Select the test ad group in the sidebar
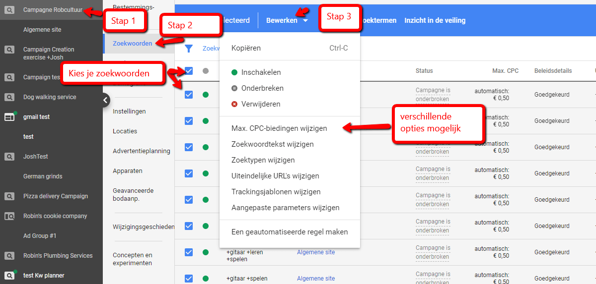Image resolution: width=596 pixels, height=284 pixels. tap(28, 137)
